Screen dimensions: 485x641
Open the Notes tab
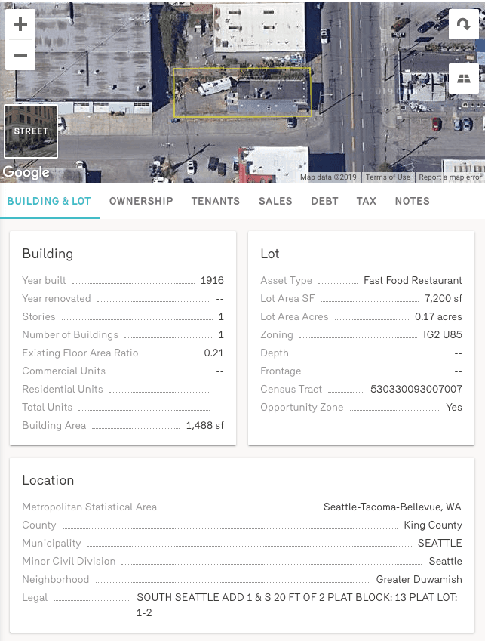[x=413, y=201]
